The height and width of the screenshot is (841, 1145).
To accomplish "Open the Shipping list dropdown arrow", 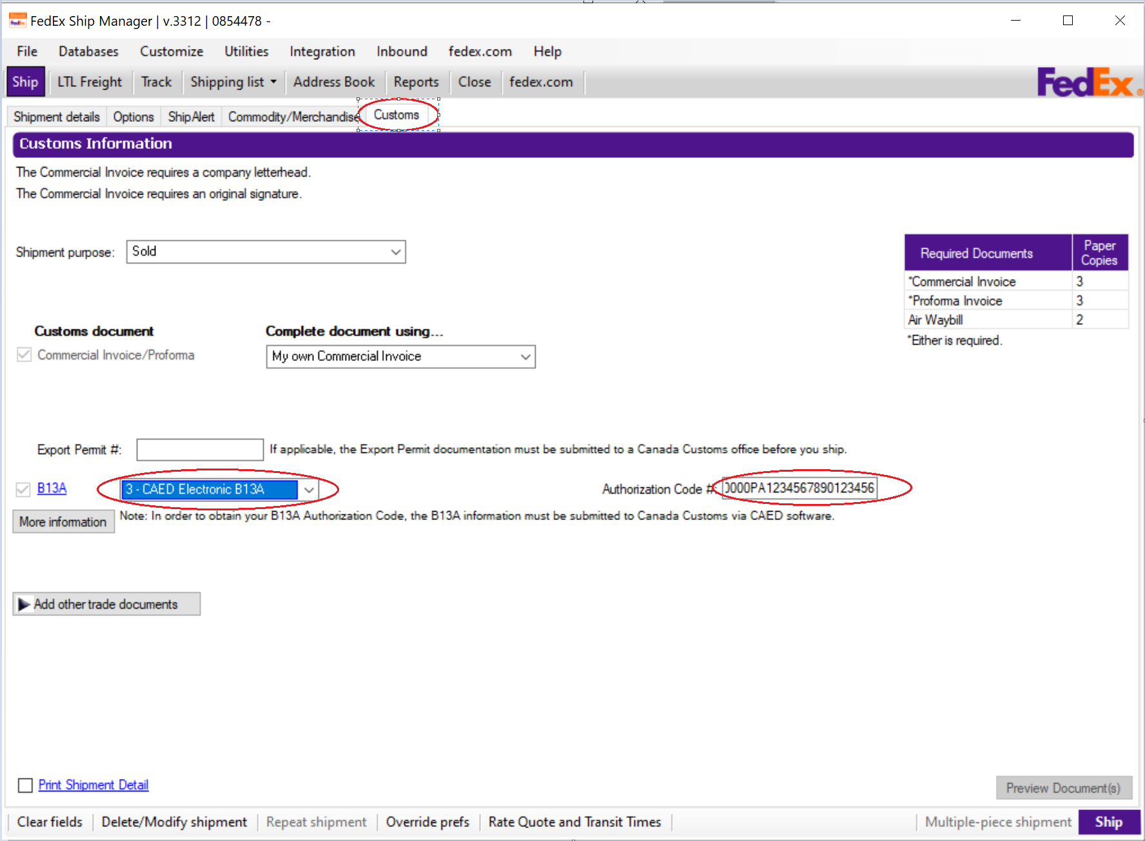I will (x=273, y=82).
